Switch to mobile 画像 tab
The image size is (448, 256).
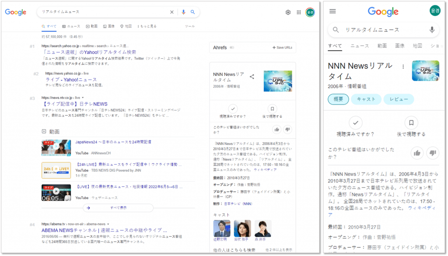(x=400, y=46)
